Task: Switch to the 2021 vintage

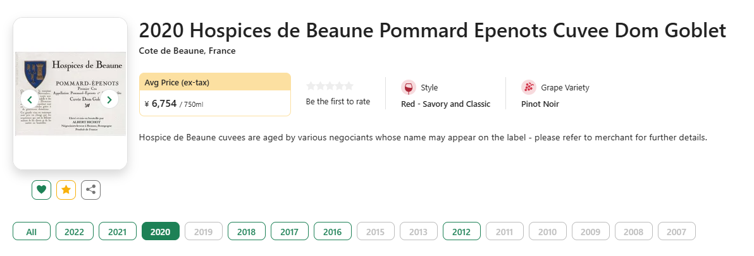Action: coord(117,231)
